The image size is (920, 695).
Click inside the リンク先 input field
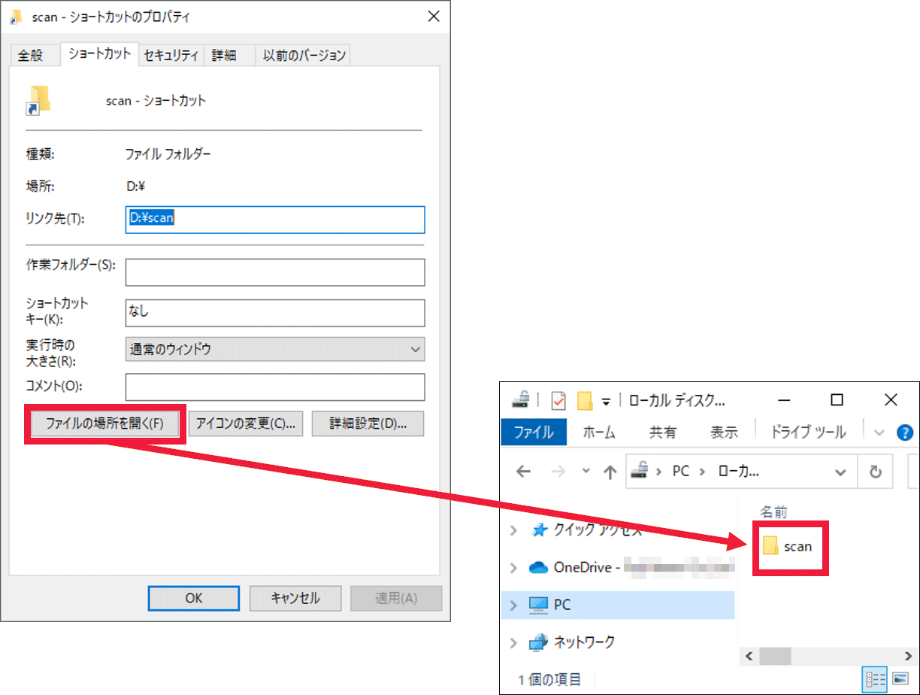274,220
